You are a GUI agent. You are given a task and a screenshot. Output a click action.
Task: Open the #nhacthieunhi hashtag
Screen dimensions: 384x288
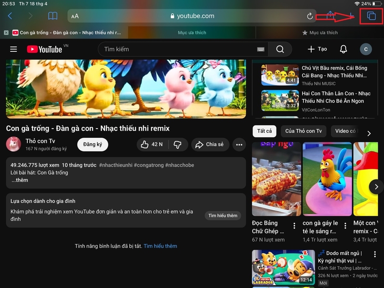(x=116, y=165)
